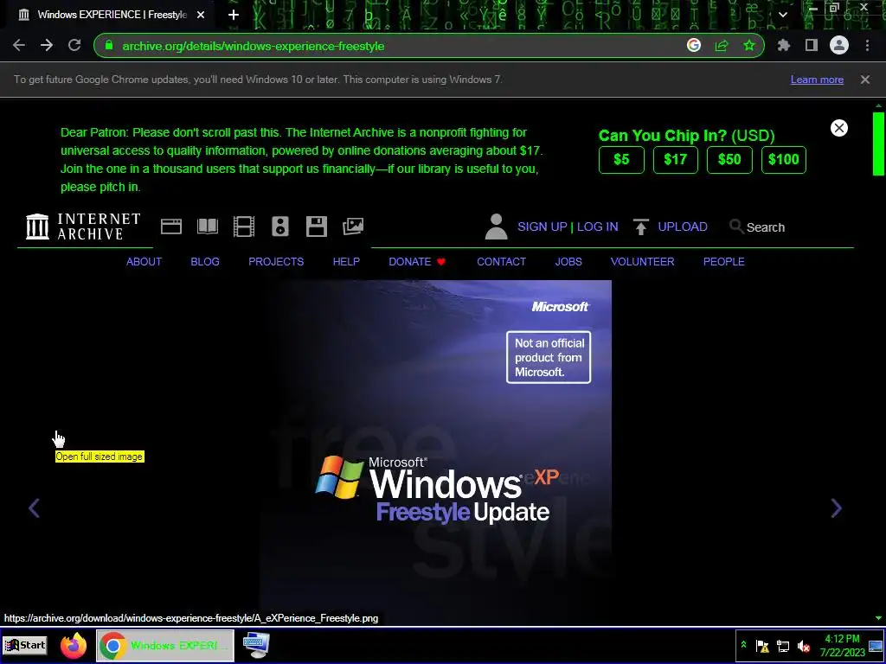Share this page via the share icon
This screenshot has width=886, height=664.
point(722,46)
